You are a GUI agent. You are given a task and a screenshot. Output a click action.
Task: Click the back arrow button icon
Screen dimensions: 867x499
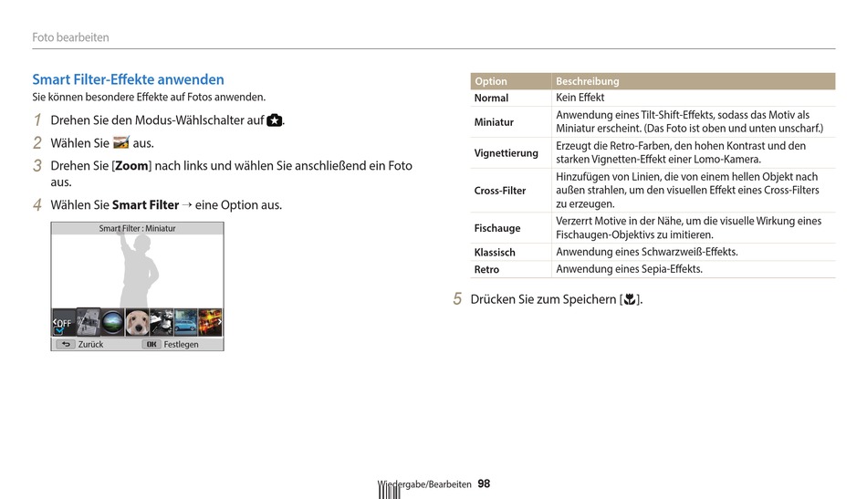point(65,344)
